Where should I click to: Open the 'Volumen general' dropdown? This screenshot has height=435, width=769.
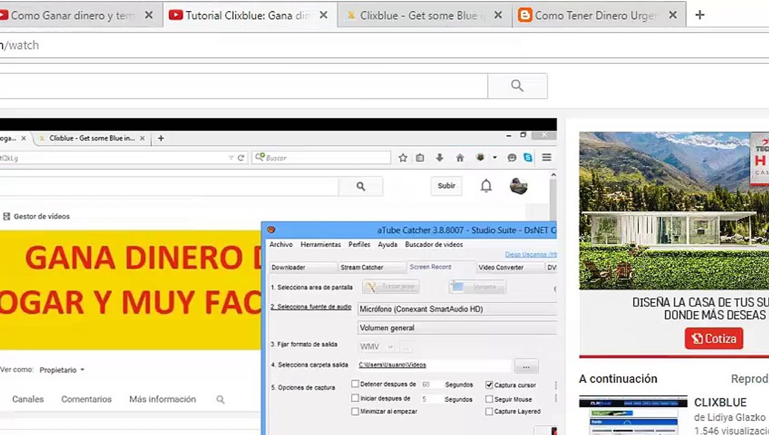tap(457, 328)
